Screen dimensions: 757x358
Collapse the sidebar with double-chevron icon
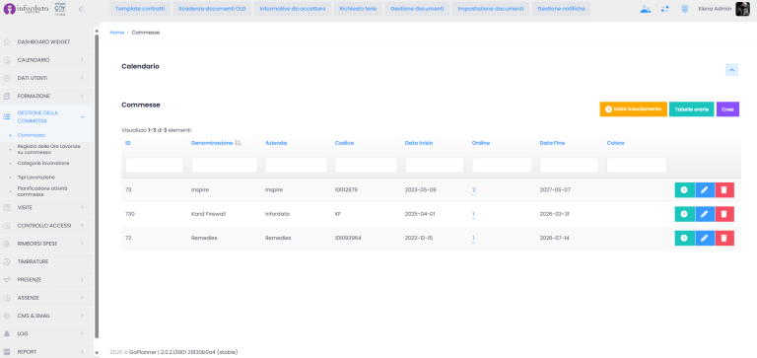click(x=81, y=9)
